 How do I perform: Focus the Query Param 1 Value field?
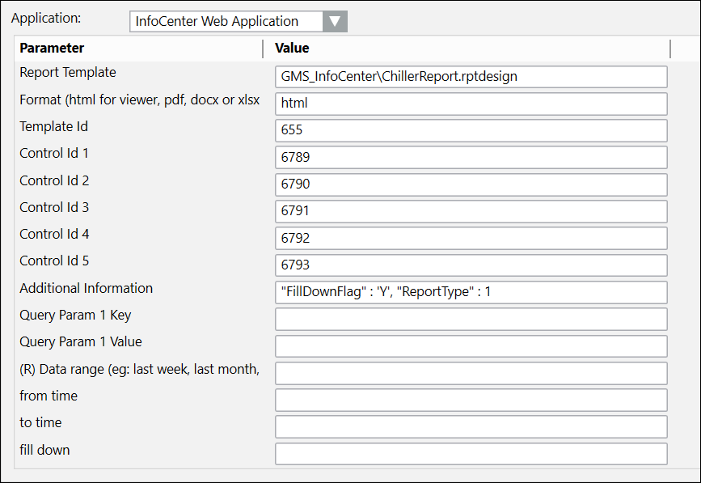point(471,346)
